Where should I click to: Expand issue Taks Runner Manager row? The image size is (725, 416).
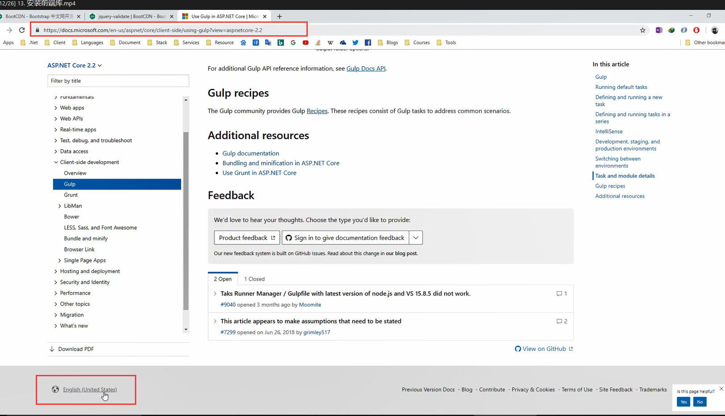coord(215,294)
